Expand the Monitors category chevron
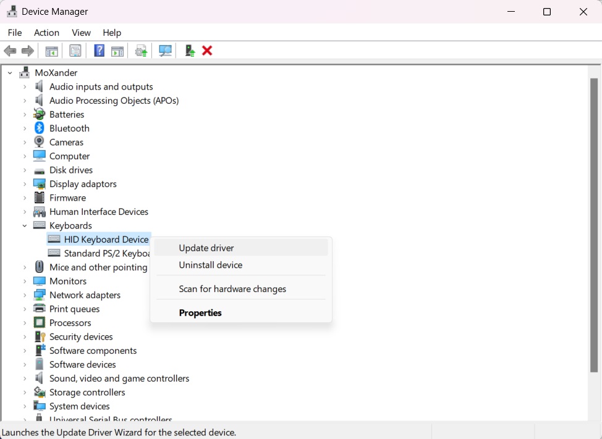This screenshot has width=602, height=439. 25,281
